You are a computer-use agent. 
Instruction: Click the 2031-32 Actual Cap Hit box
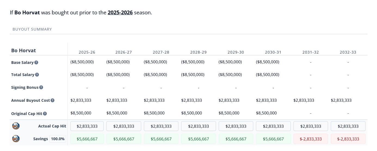(x=310, y=126)
